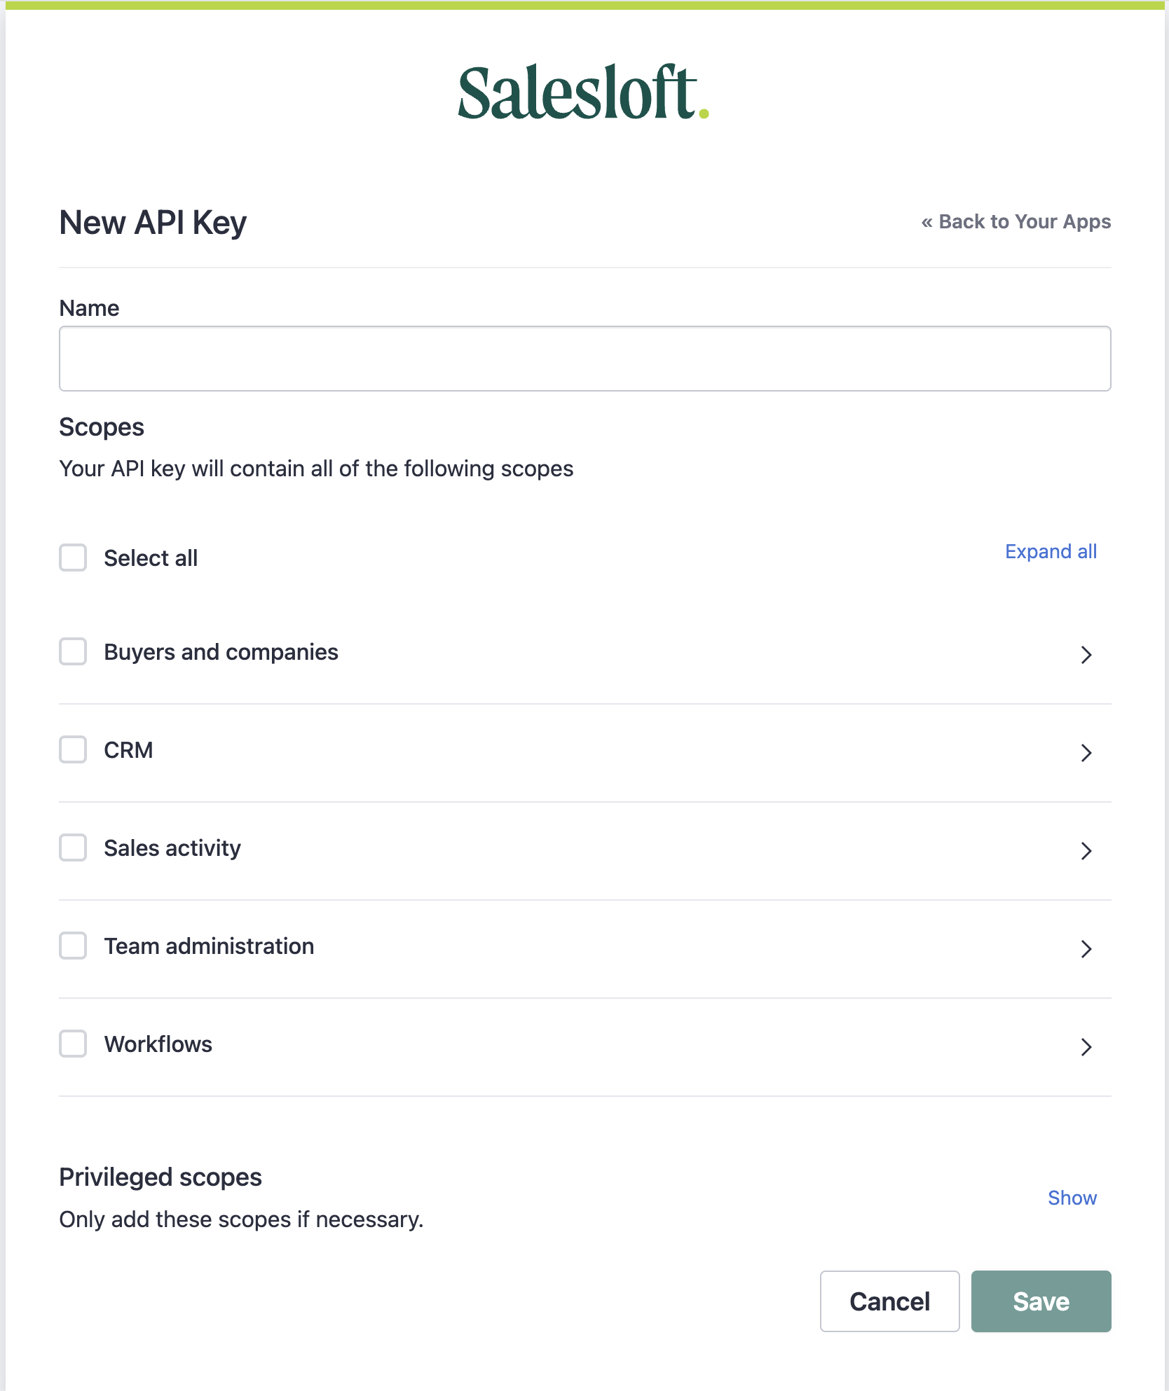Click the Expand all link

point(1051,552)
